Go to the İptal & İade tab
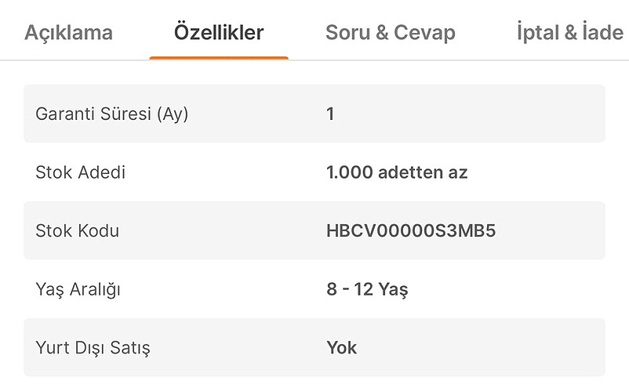This screenshot has height=384, width=629. [x=570, y=33]
